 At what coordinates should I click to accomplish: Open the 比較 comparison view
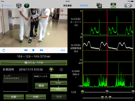[x=14, y=97]
